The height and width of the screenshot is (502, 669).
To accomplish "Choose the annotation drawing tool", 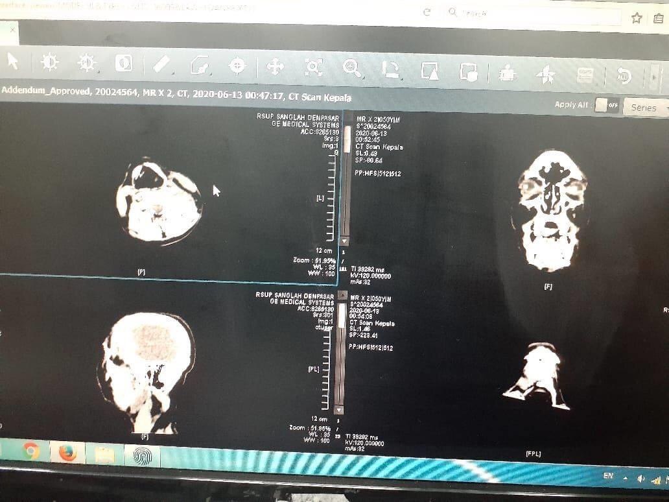I will pos(200,66).
